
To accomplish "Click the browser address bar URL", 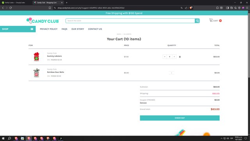I will [91, 8].
